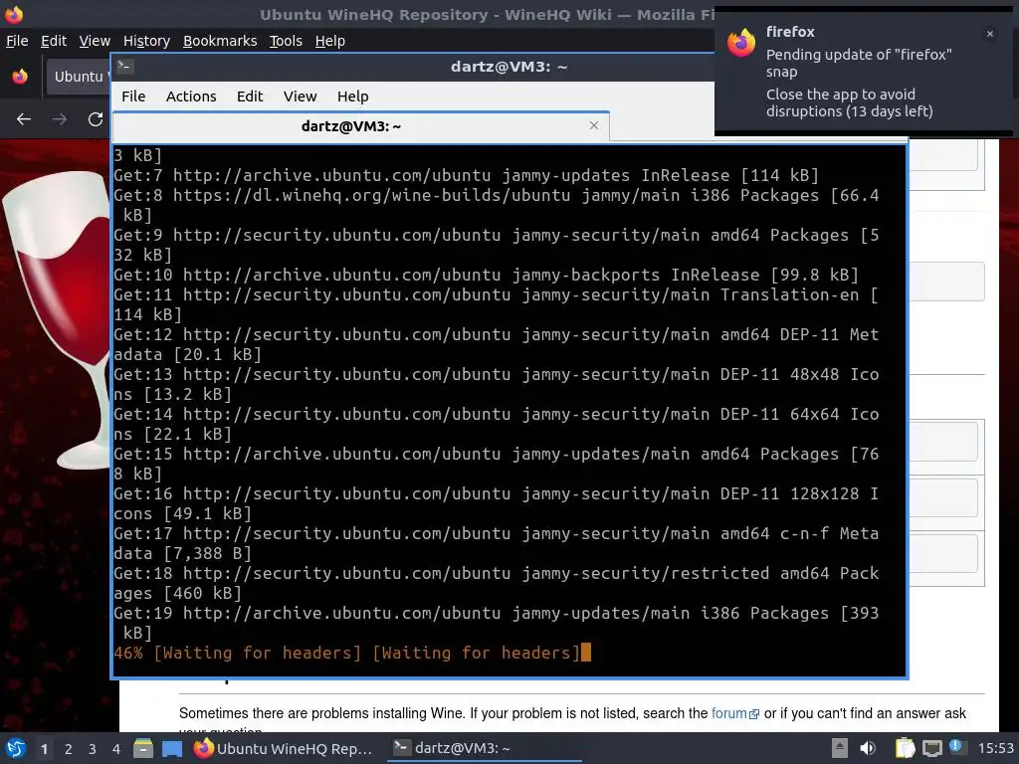Select the Ubuntu WineHQ browser tab
The width and height of the screenshot is (1019, 764).
point(79,77)
